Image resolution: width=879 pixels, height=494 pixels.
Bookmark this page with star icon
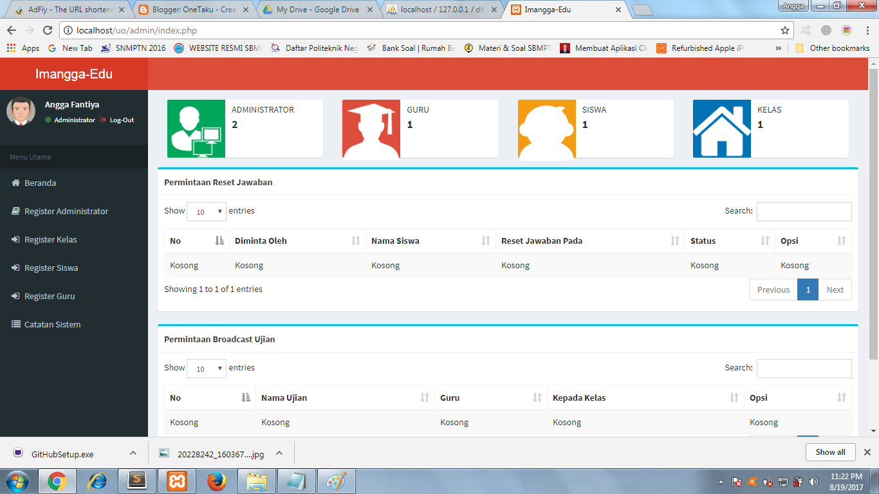(x=784, y=30)
